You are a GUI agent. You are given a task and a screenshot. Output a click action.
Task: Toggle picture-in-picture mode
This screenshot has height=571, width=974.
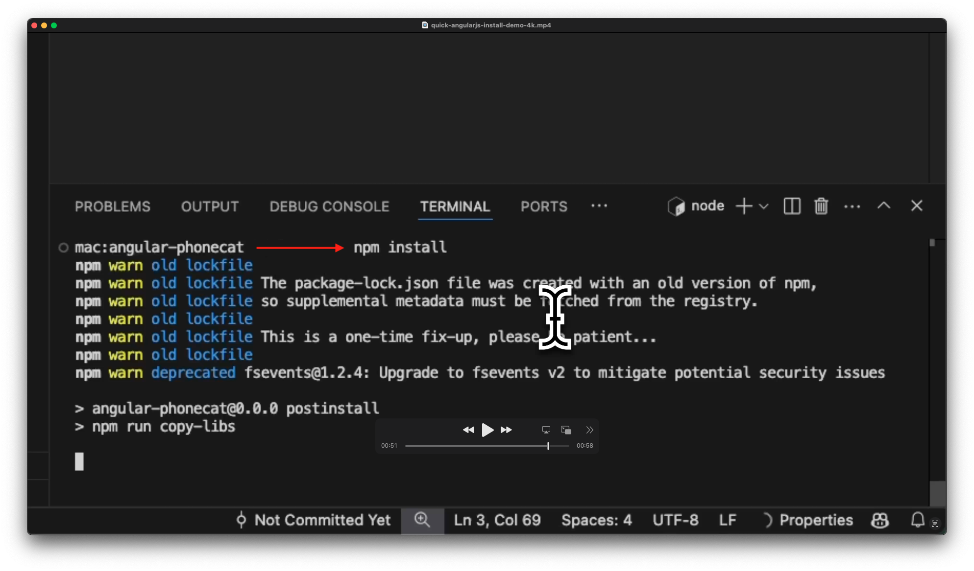point(566,430)
